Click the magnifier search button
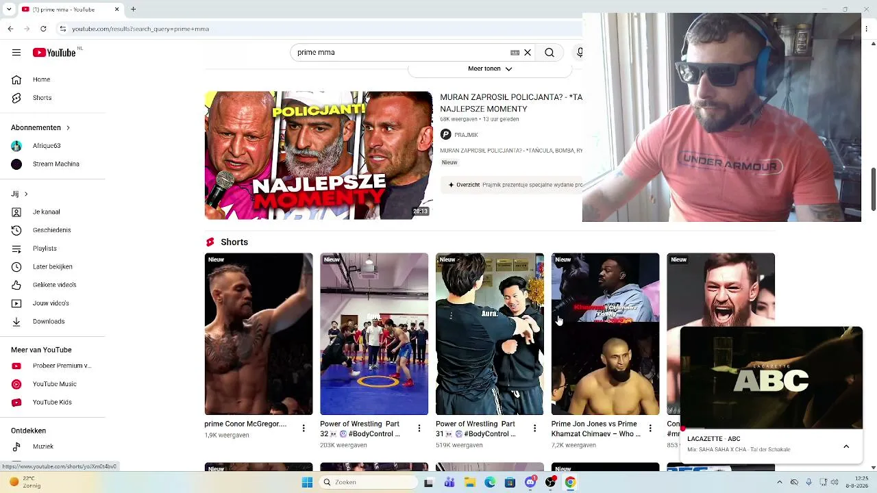Viewport: 877px width, 493px height. point(549,53)
